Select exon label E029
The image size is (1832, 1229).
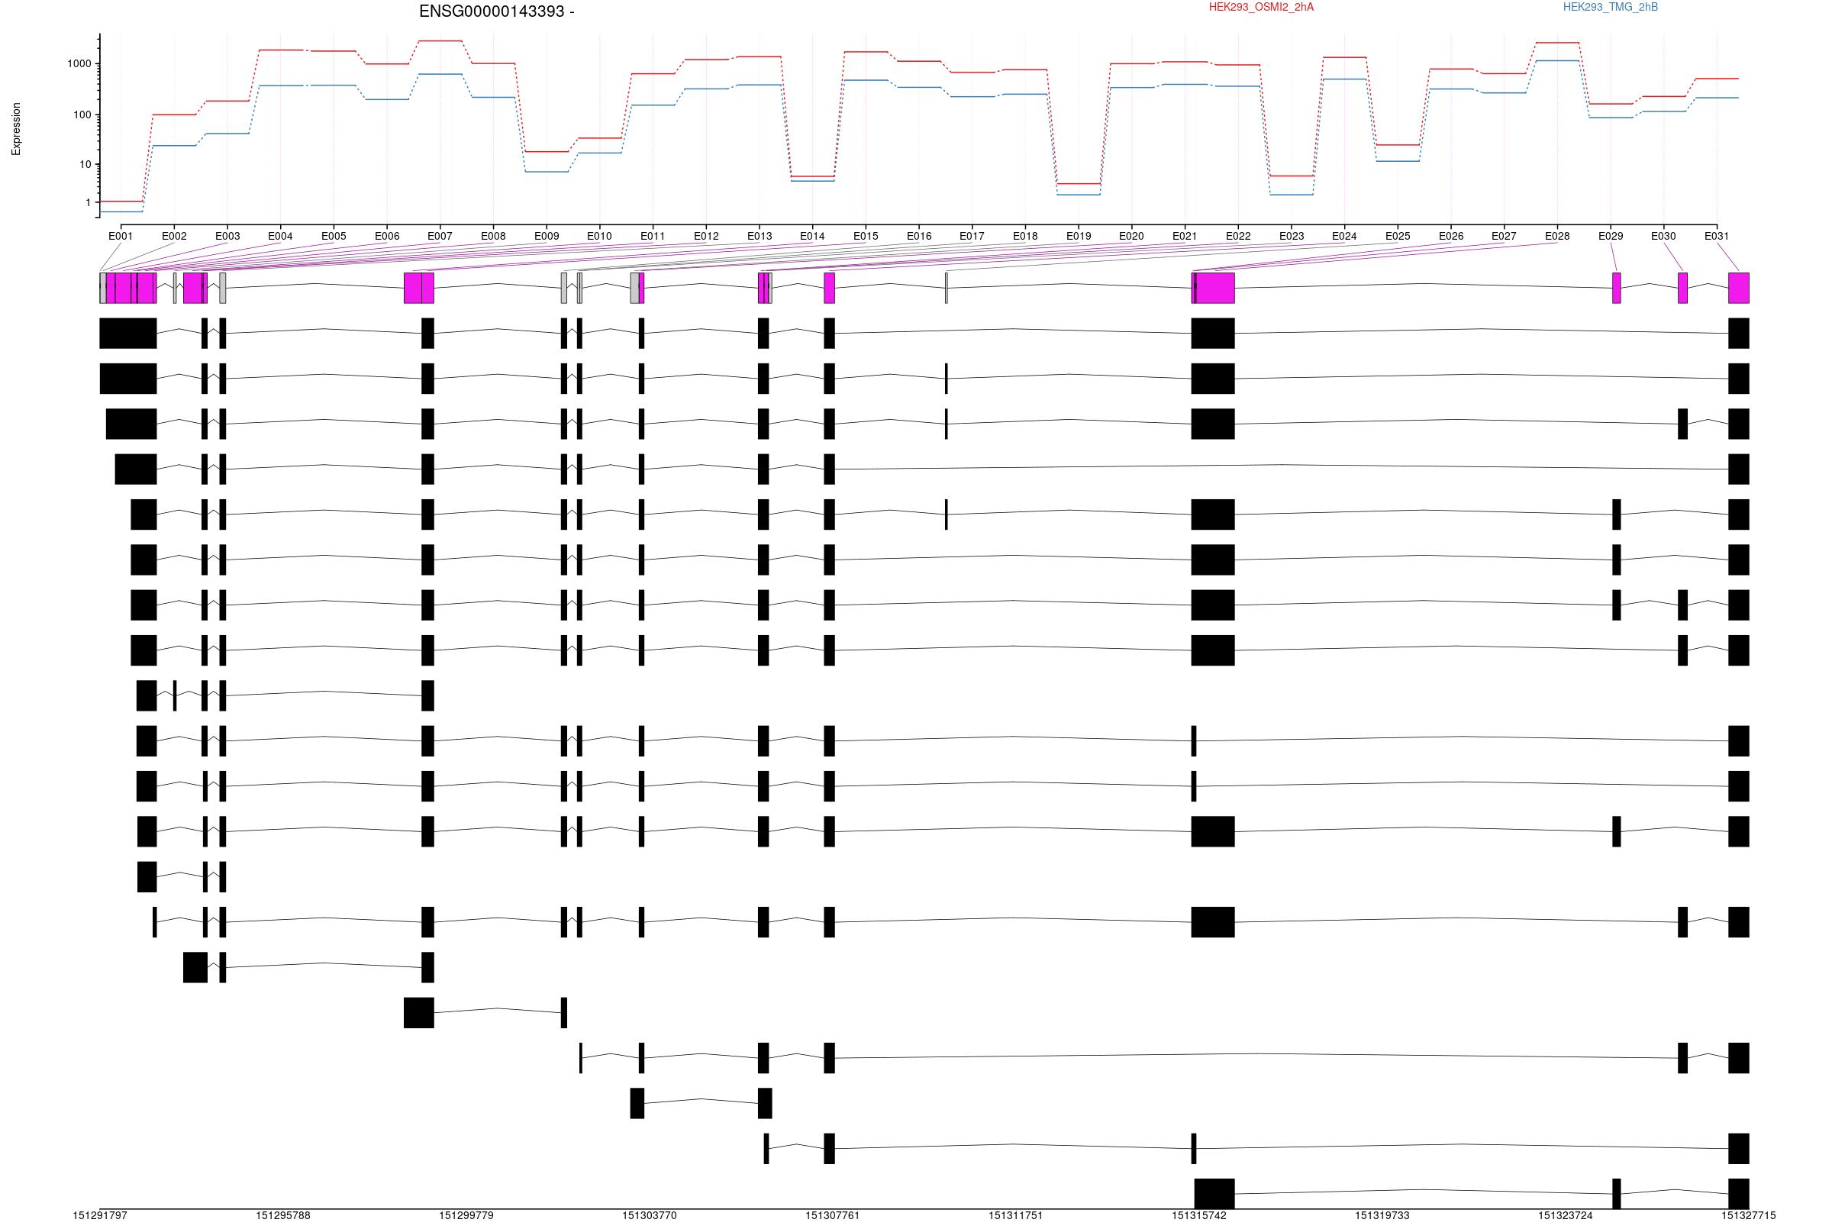[x=1610, y=236]
